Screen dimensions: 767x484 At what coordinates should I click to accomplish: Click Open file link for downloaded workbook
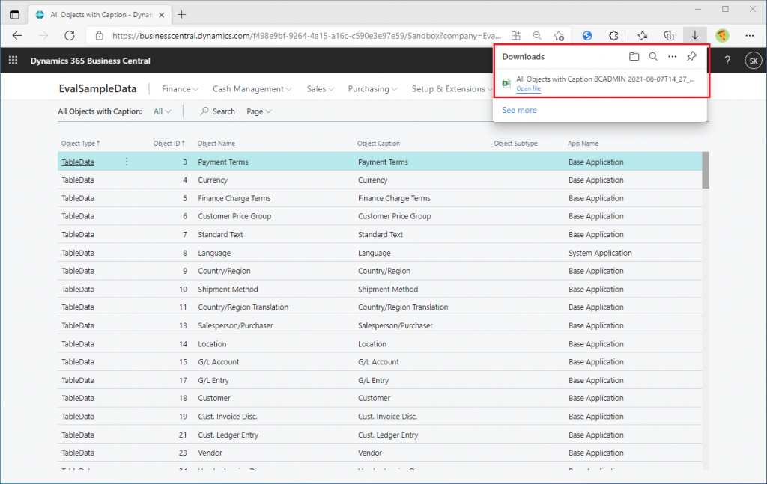pyautogui.click(x=528, y=88)
